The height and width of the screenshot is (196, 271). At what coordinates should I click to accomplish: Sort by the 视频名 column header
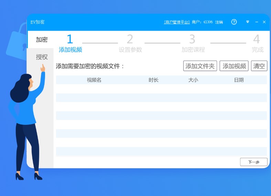click(94, 80)
